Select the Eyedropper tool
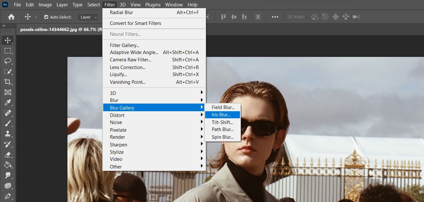424x202 pixels. (x=8, y=103)
